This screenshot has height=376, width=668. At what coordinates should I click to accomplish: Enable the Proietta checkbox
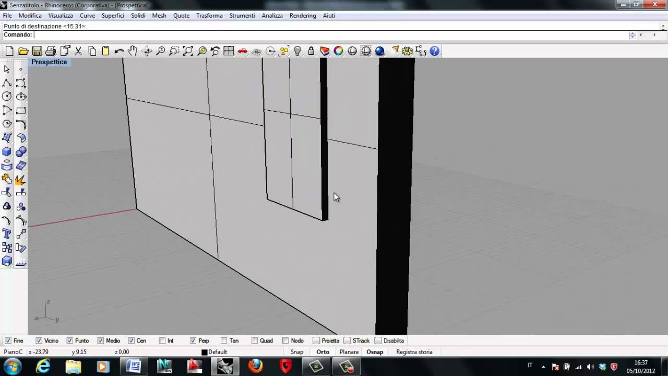point(316,340)
